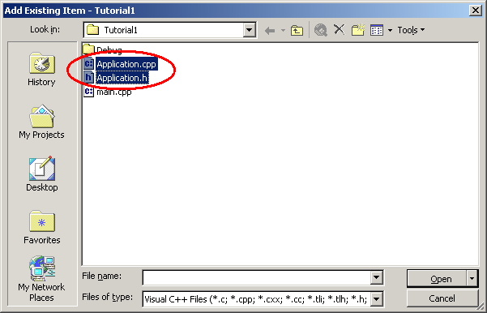The width and height of the screenshot is (487, 313).
Task: Expand the File name dropdown arrow
Action: pyautogui.click(x=376, y=277)
